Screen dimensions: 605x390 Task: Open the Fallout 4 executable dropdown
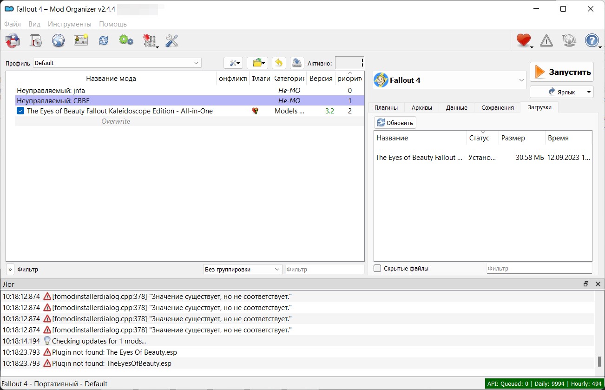click(x=449, y=80)
